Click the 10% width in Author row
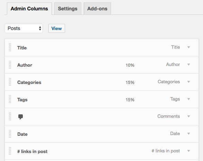 [x=130, y=65]
